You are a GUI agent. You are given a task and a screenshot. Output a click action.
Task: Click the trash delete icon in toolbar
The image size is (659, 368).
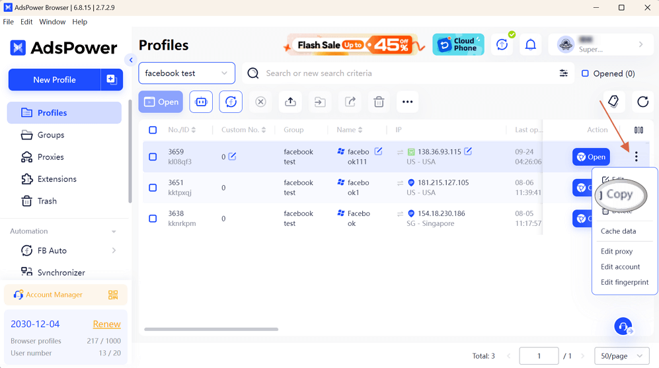379,102
